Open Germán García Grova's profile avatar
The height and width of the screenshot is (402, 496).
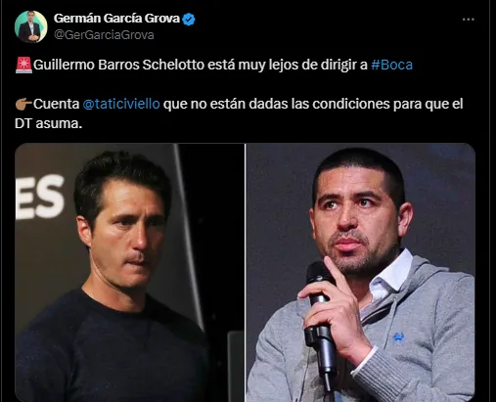(31, 26)
